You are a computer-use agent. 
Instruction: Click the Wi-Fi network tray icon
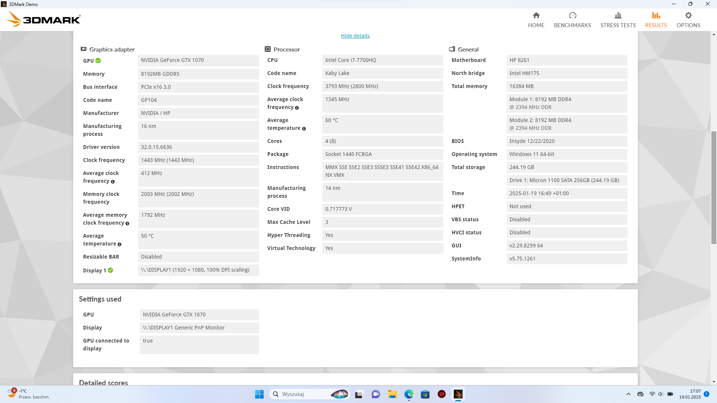[x=652, y=394]
